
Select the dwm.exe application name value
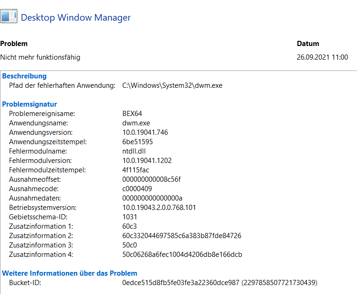click(x=136, y=123)
